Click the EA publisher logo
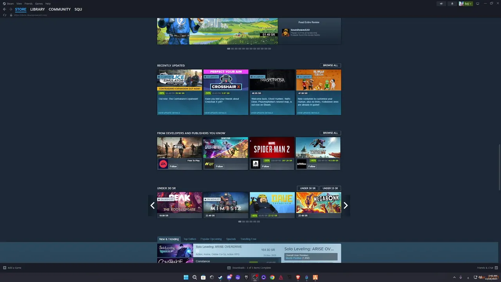Screen dimensions: 501x282 point(163,164)
